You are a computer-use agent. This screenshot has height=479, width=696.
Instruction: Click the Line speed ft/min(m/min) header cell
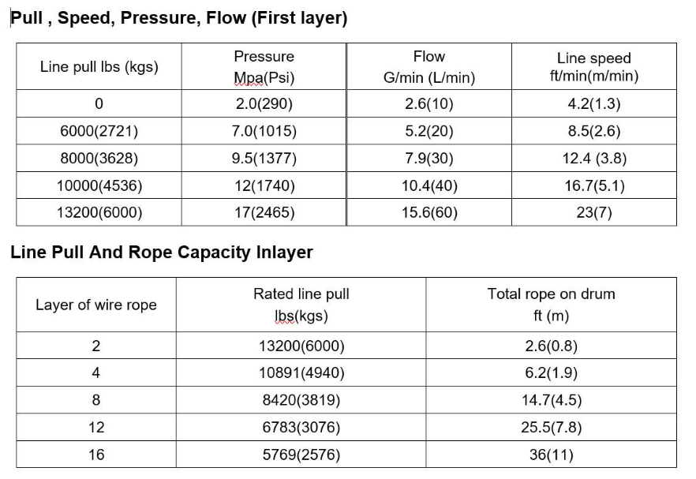pos(594,66)
